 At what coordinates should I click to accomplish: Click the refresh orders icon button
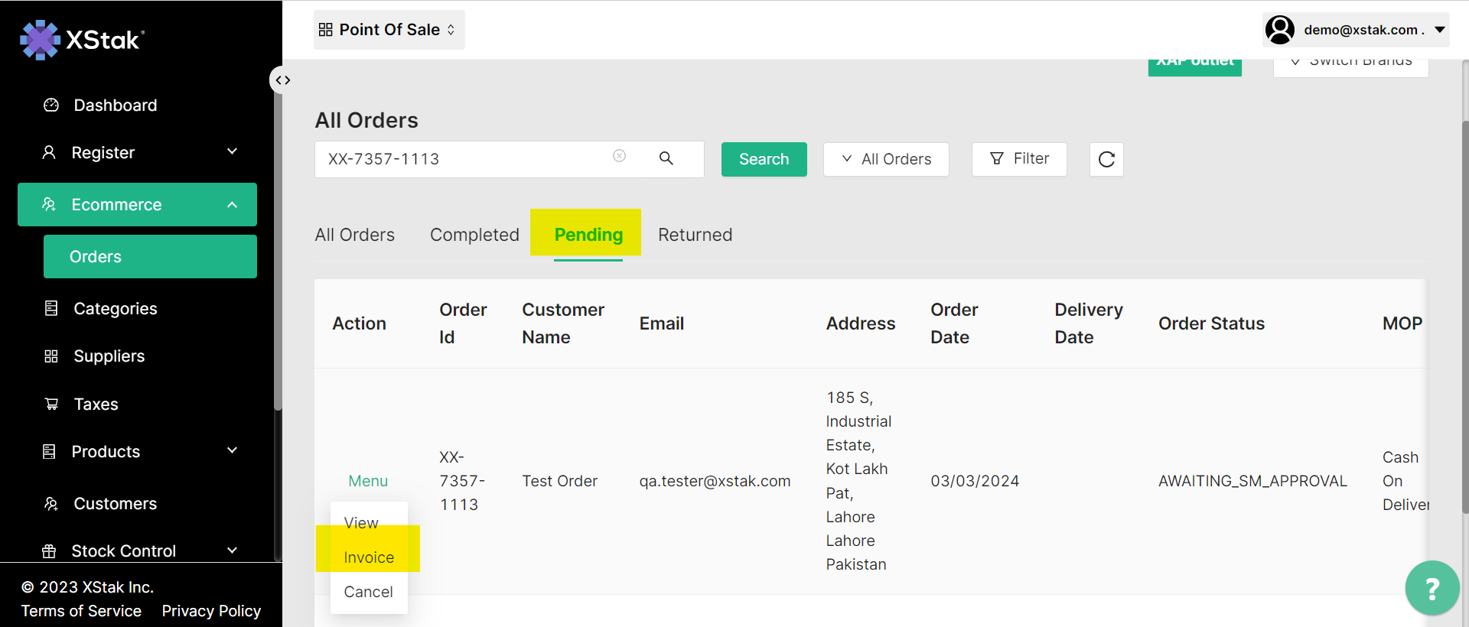click(x=1106, y=159)
